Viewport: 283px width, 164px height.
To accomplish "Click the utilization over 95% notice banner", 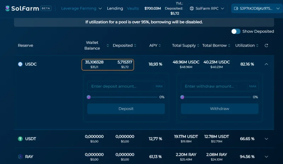I will click(x=144, y=22).
